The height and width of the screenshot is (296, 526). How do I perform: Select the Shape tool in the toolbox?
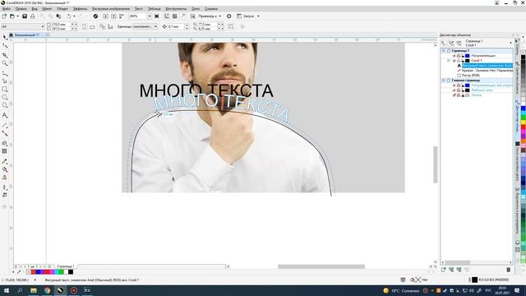[x=4, y=45]
